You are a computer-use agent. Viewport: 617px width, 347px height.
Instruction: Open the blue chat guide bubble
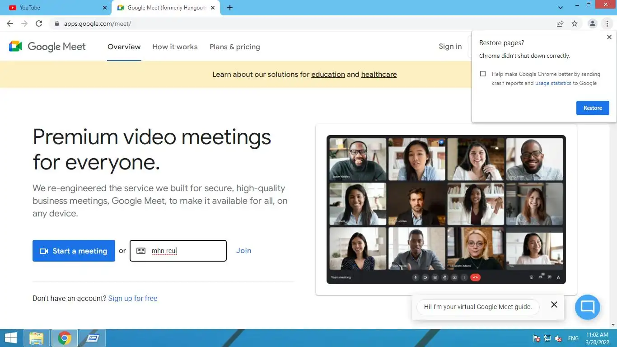click(x=588, y=307)
